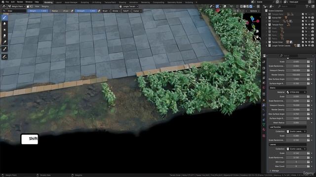
Task: Switch to the Sculpting workspace tab
Action: tap(84, 2)
